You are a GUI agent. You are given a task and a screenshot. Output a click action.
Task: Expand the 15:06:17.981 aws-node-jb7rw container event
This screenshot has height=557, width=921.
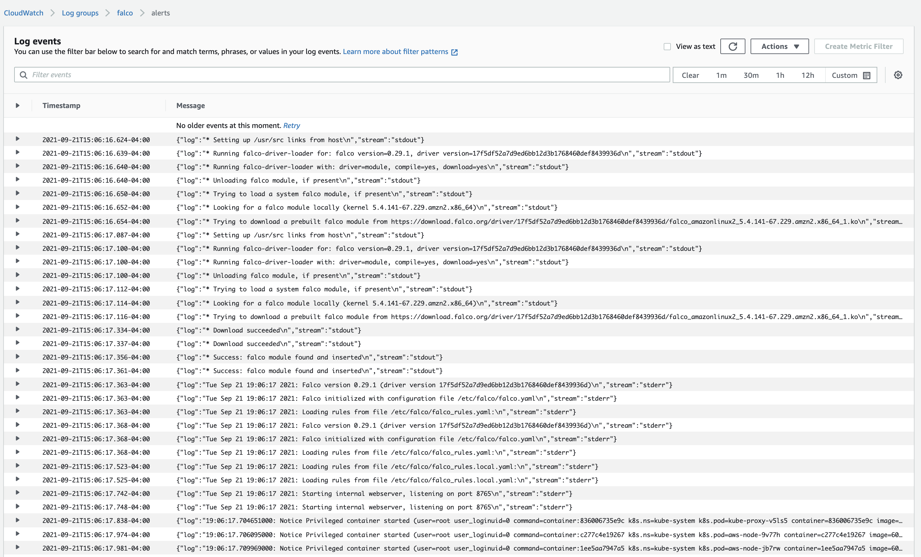tap(18, 547)
